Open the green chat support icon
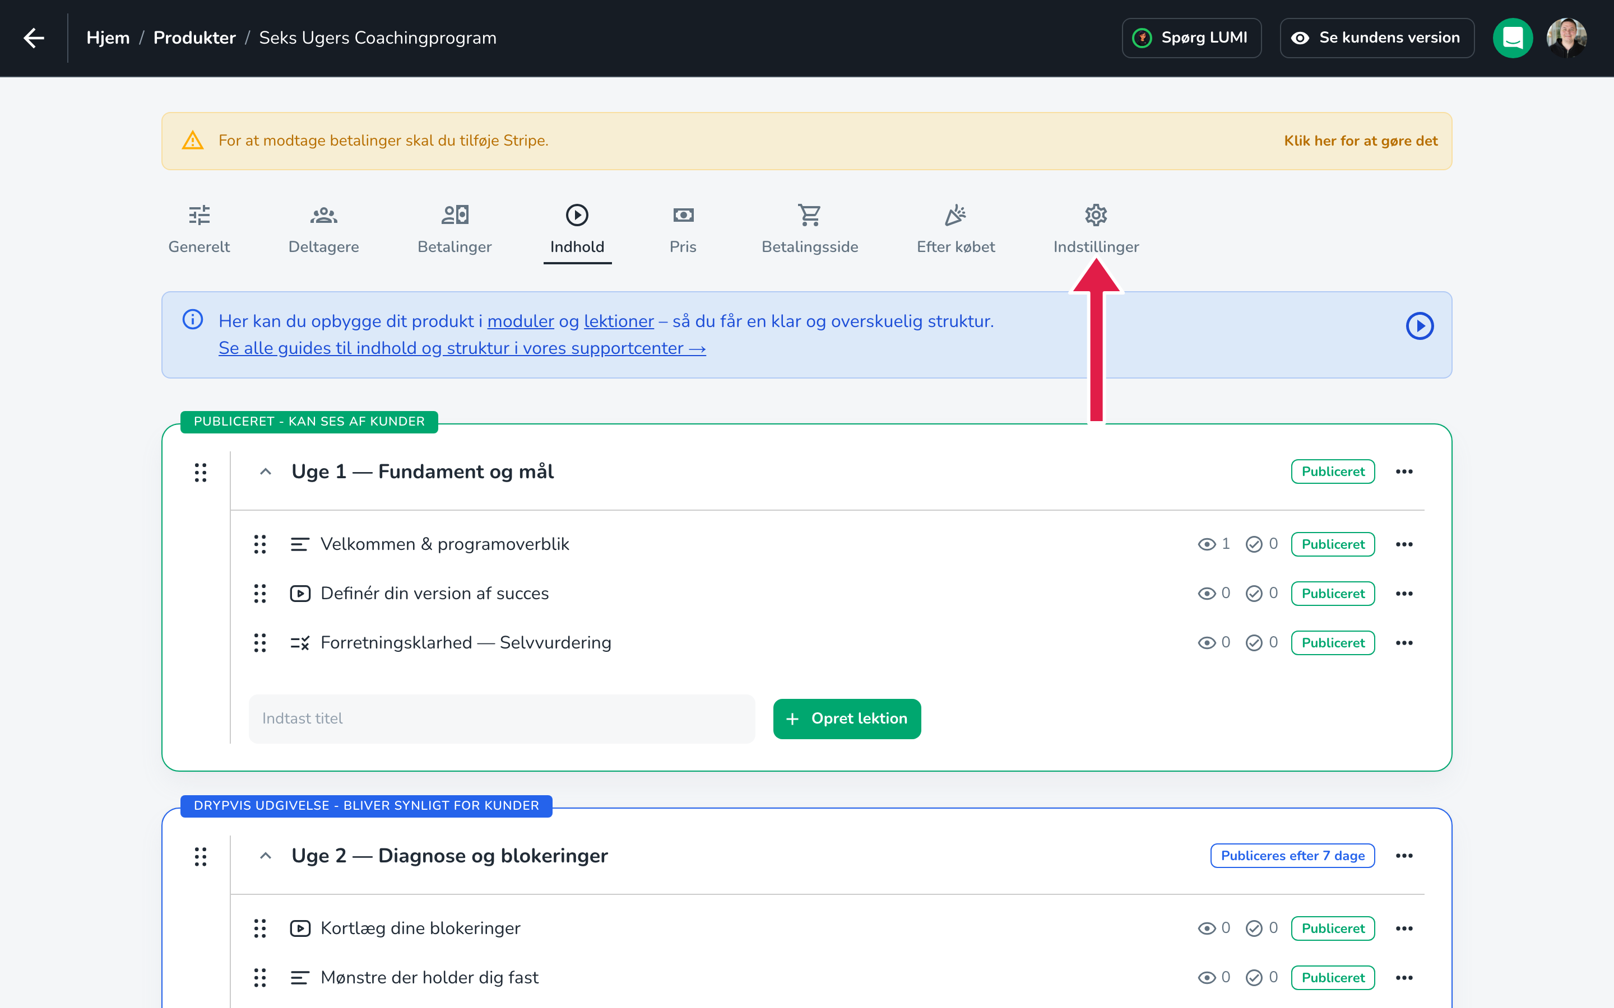 [1513, 38]
